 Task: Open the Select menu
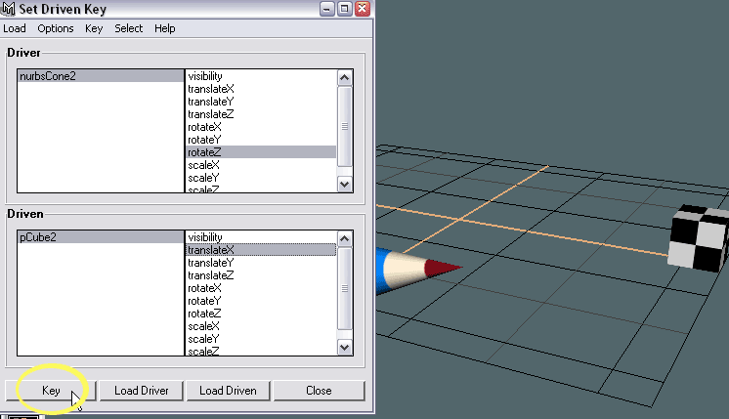(129, 29)
